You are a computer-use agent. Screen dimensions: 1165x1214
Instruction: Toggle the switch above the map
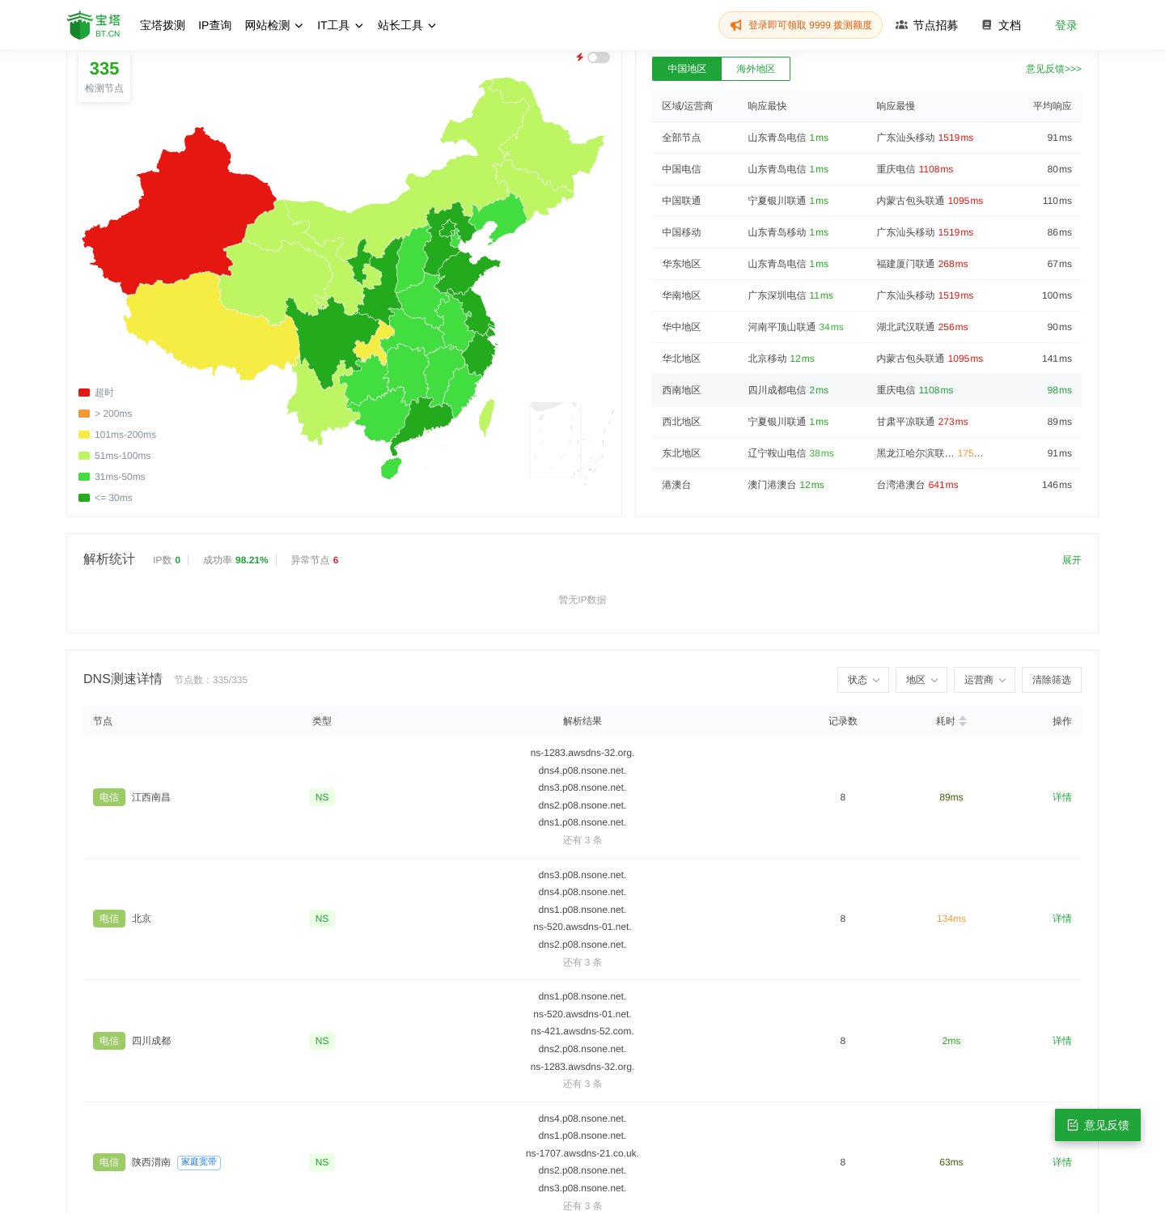(x=599, y=57)
